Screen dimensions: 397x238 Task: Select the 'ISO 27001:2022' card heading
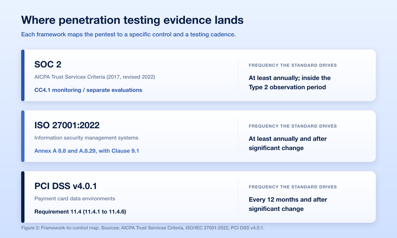pos(67,125)
